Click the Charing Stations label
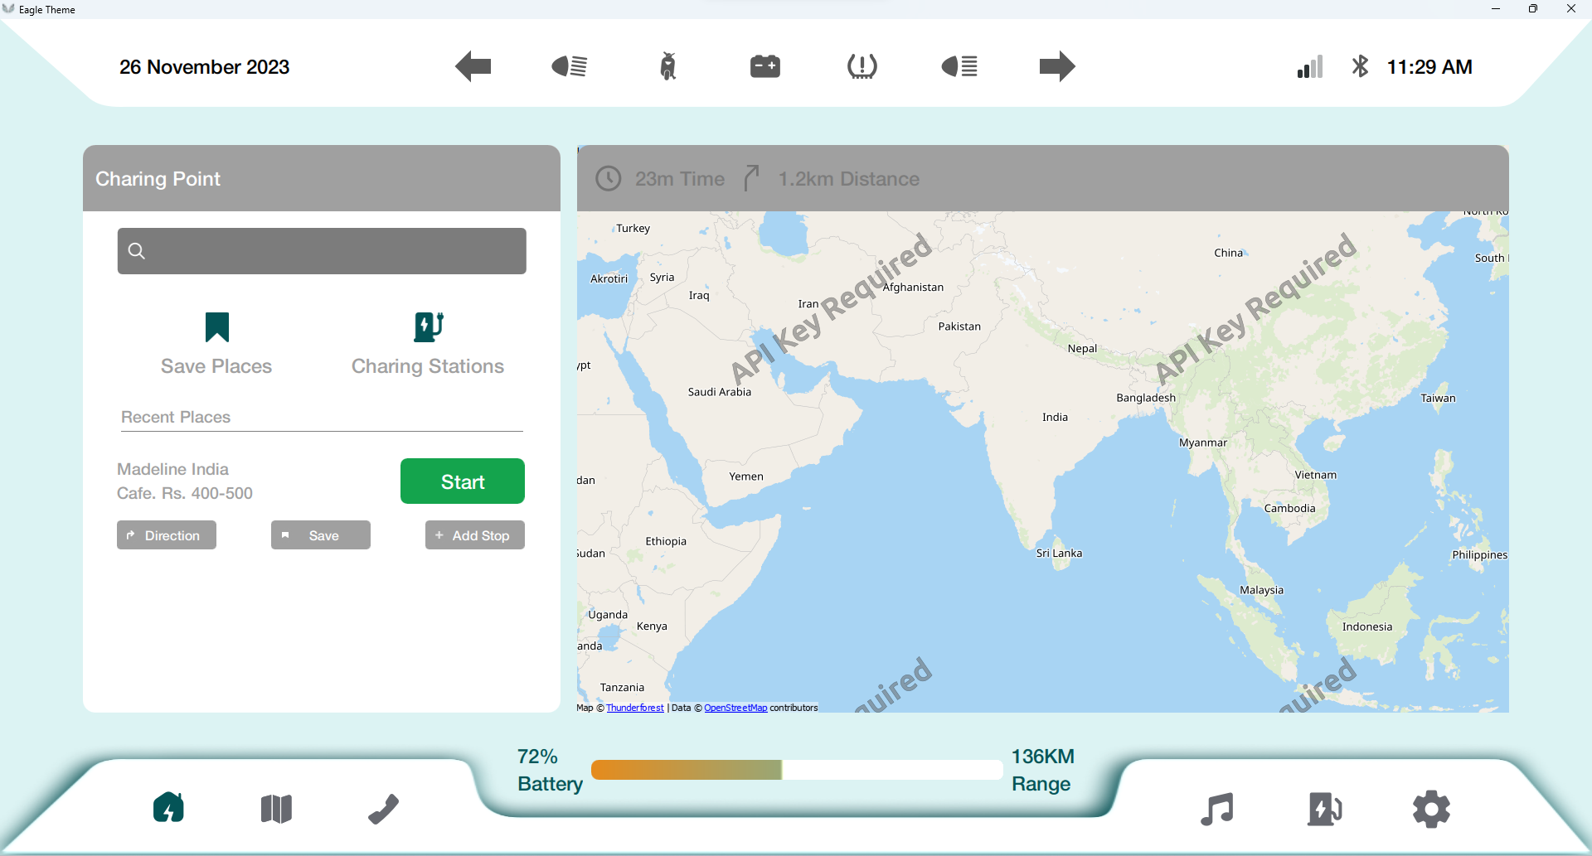The height and width of the screenshot is (856, 1592). [428, 366]
